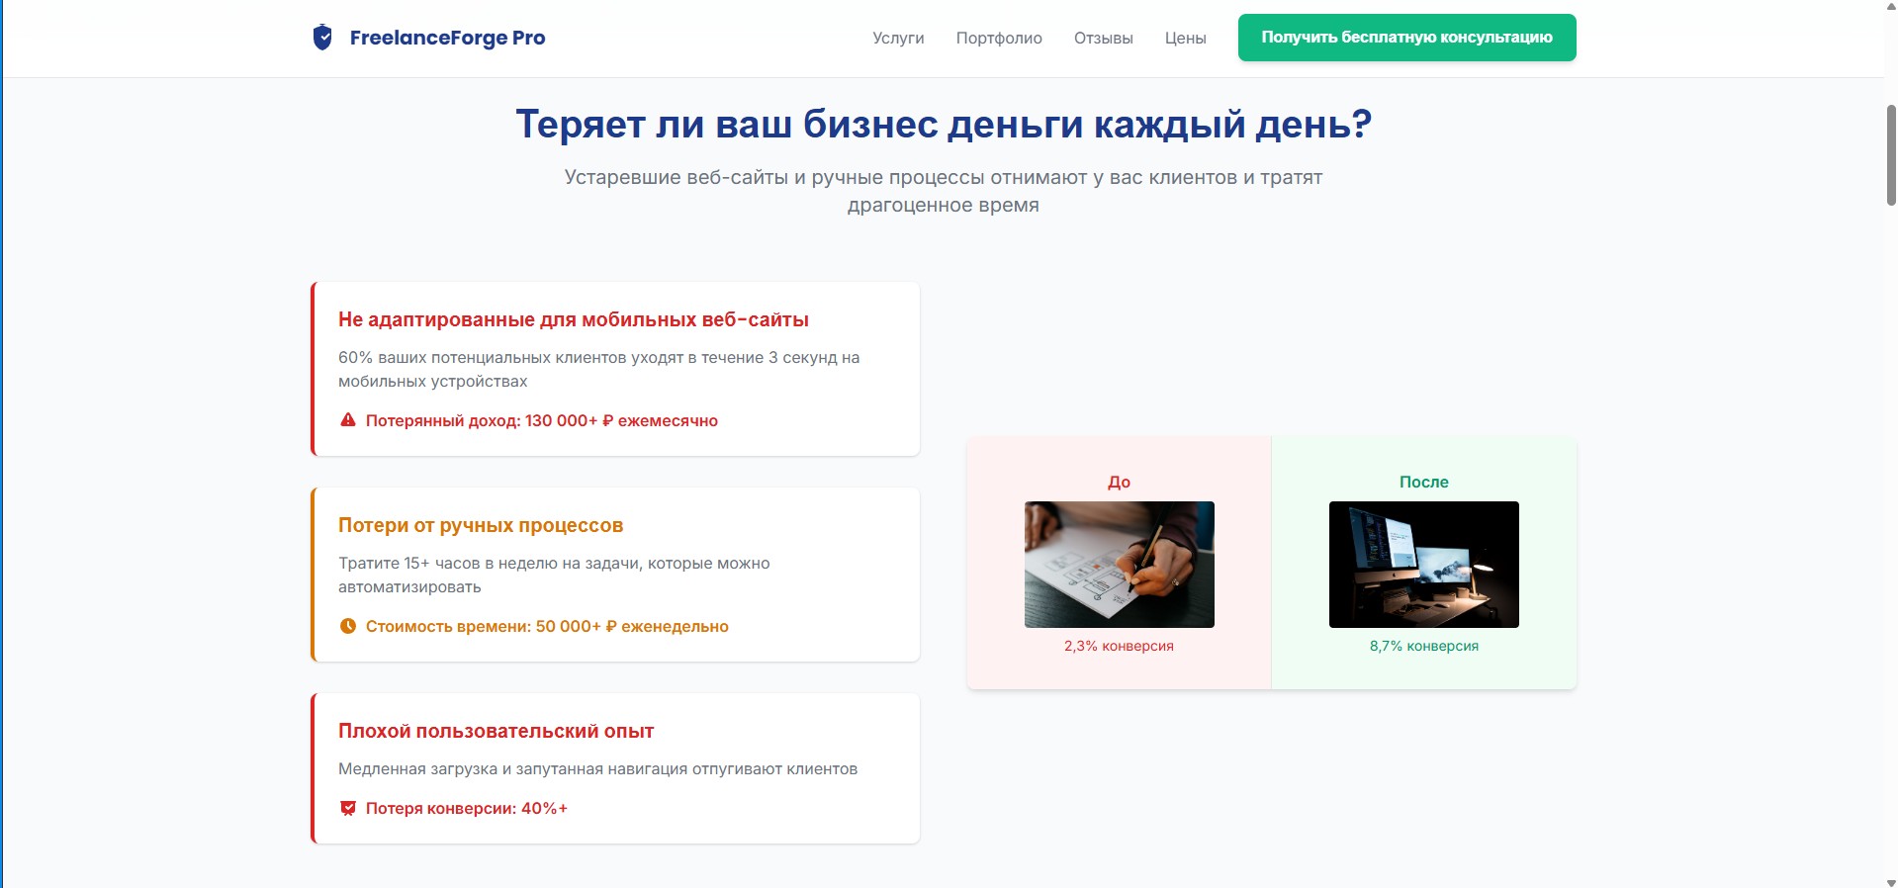Image resolution: width=1898 pixels, height=888 pixels.
Task: Click heading Потери от ручных процессов
Action: (481, 525)
